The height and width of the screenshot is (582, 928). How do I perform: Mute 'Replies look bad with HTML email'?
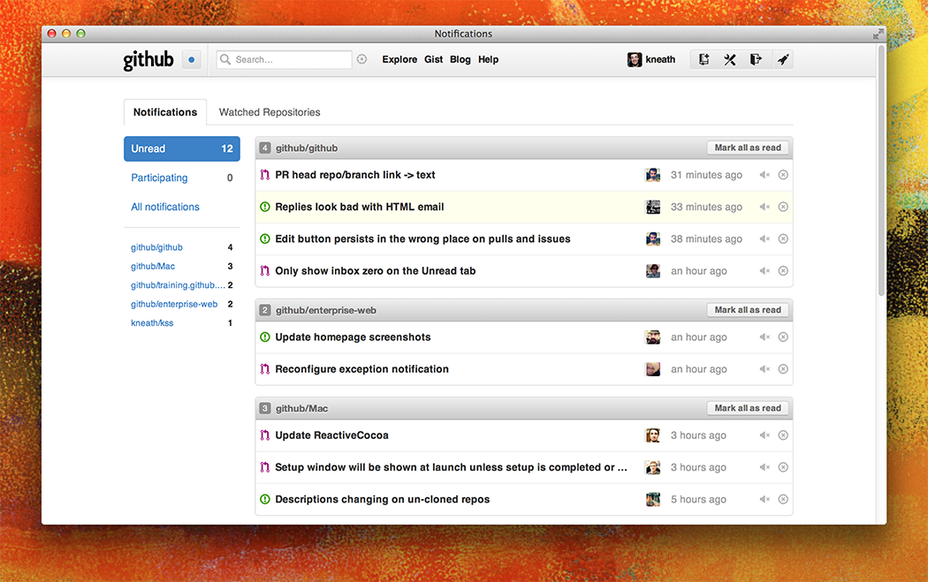(x=764, y=207)
